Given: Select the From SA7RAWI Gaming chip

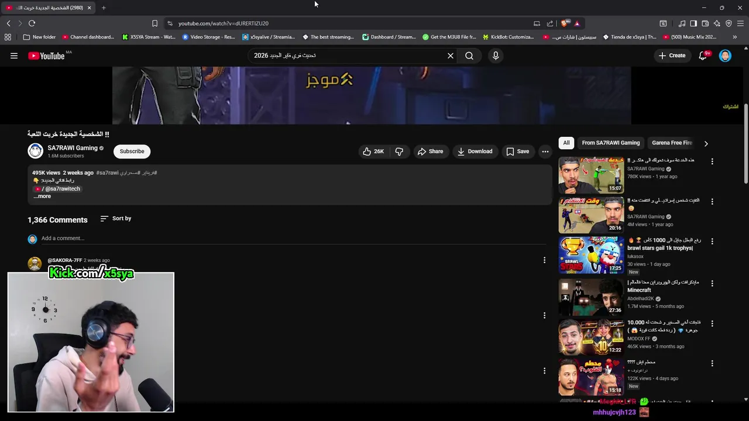Looking at the screenshot, I should coord(611,143).
